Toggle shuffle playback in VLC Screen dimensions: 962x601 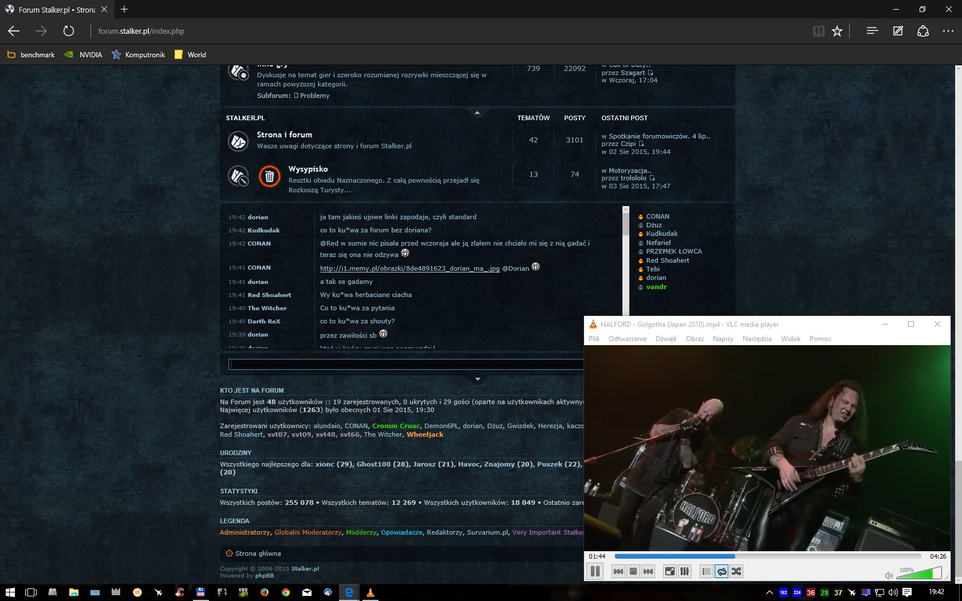pyautogui.click(x=736, y=571)
